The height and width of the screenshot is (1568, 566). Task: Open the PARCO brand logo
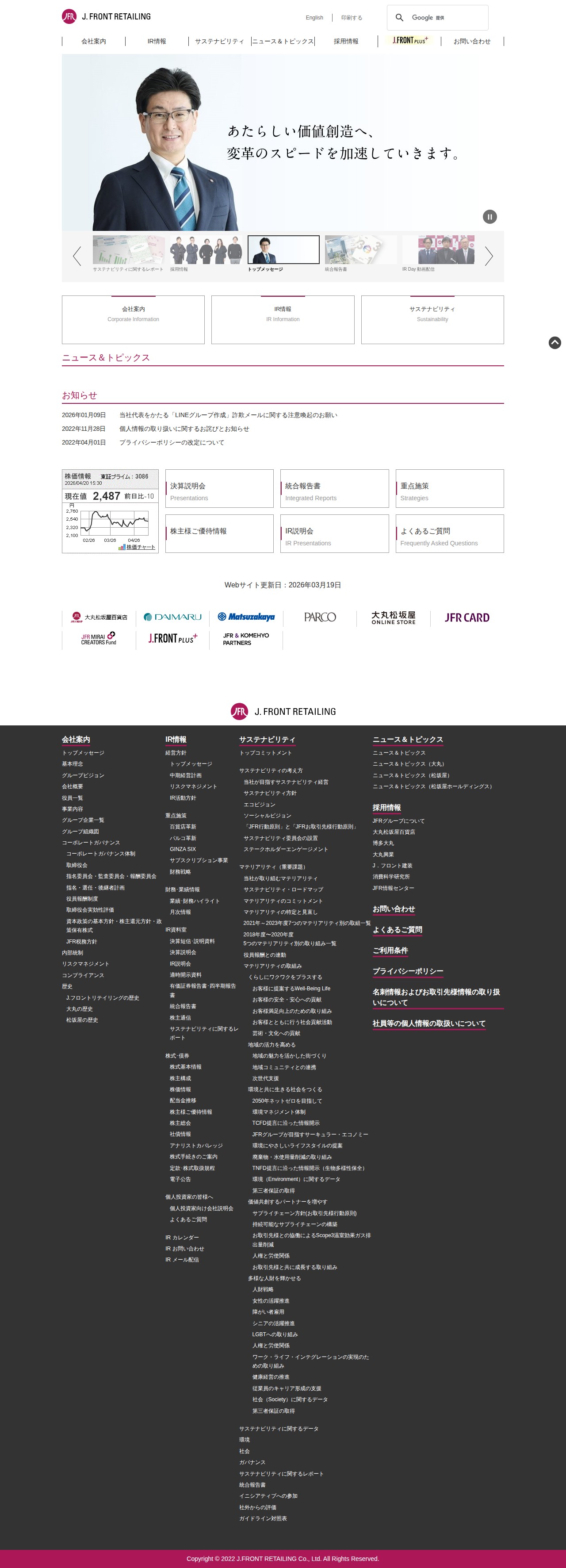tap(320, 617)
